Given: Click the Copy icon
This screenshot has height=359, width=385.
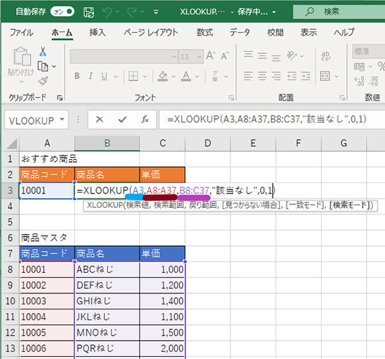Looking at the screenshot, I should (43, 66).
